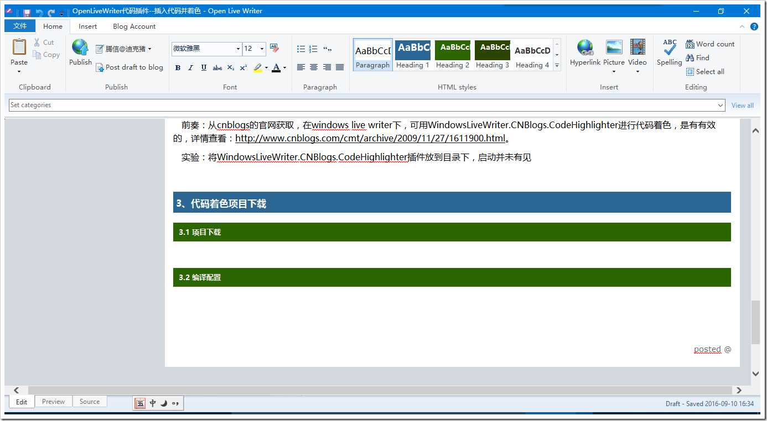Toggle Bold formatting

coord(178,67)
